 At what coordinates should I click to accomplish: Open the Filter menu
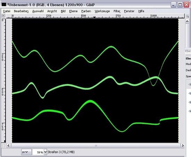(117, 11)
